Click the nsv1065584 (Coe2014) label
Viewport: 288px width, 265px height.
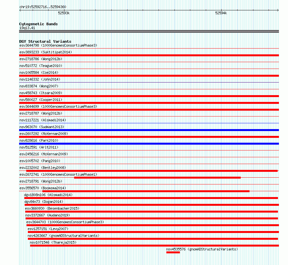coord(39,72)
